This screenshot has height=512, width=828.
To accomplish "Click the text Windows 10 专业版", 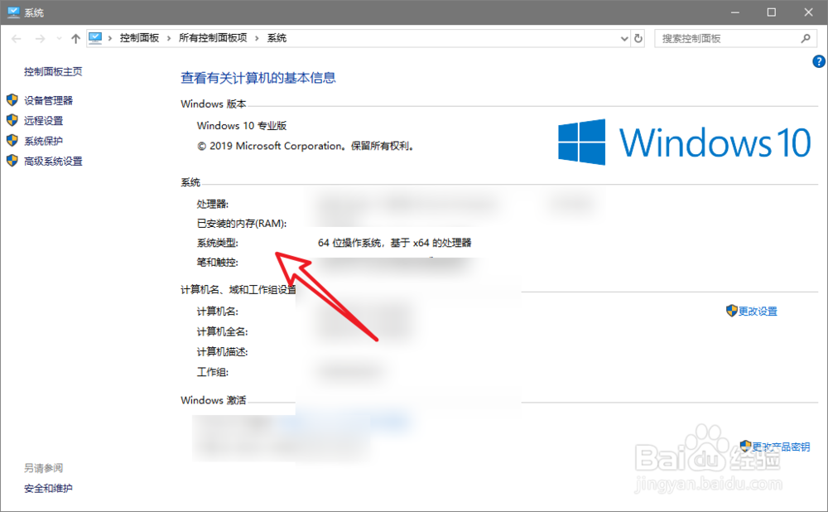I will click(x=242, y=126).
